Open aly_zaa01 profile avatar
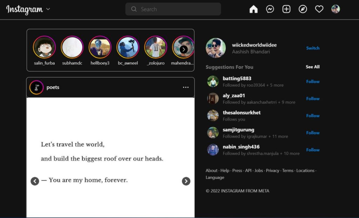The image size is (359, 218). (x=213, y=99)
